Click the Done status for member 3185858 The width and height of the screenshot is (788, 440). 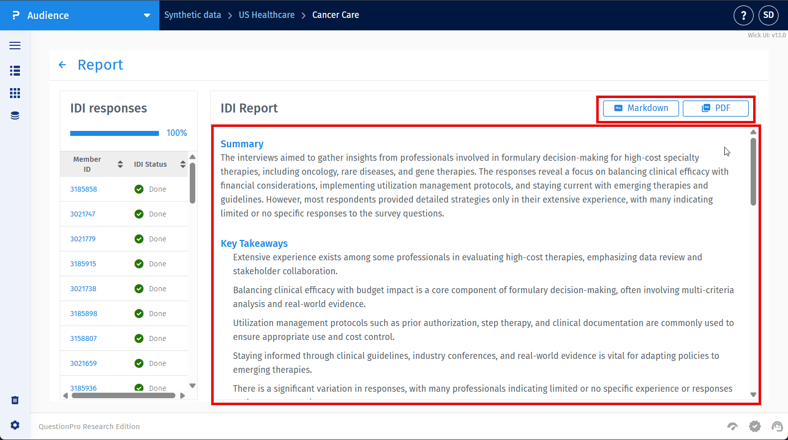(x=157, y=189)
